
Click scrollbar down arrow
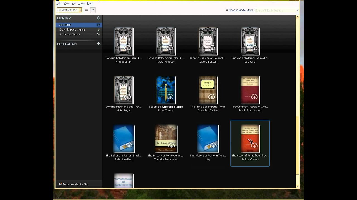click(x=297, y=186)
